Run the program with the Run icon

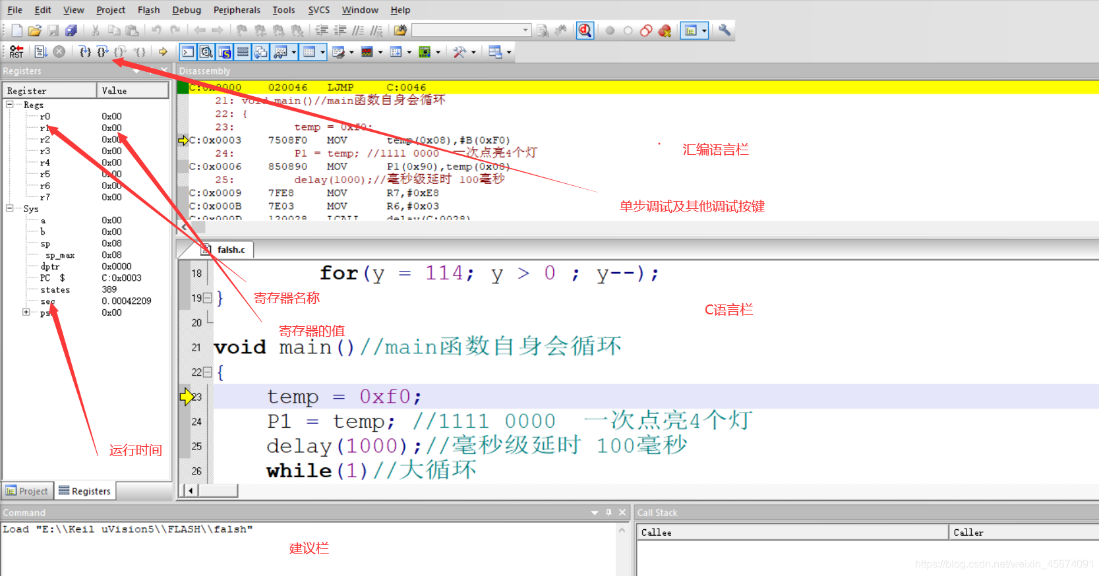coord(41,51)
